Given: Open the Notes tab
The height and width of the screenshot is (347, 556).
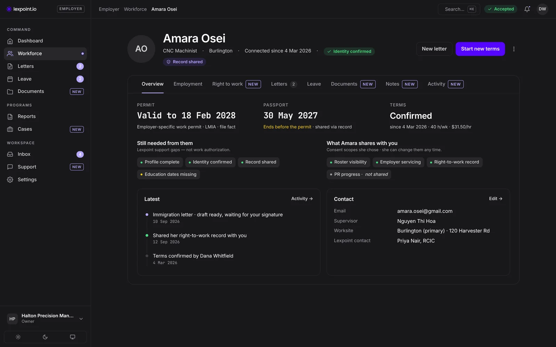Looking at the screenshot, I should coord(402,84).
